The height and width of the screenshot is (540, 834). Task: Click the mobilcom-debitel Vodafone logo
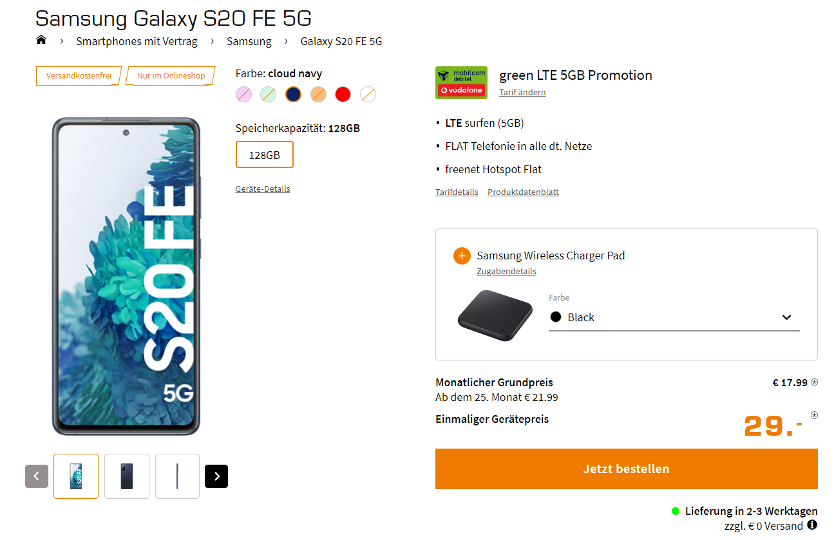click(461, 82)
